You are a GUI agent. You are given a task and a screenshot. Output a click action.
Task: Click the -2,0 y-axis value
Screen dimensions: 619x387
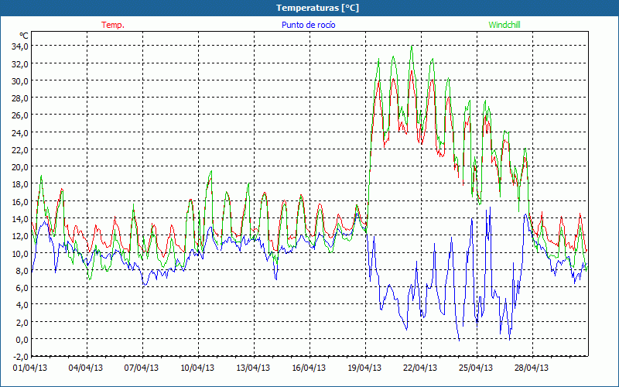point(21,357)
